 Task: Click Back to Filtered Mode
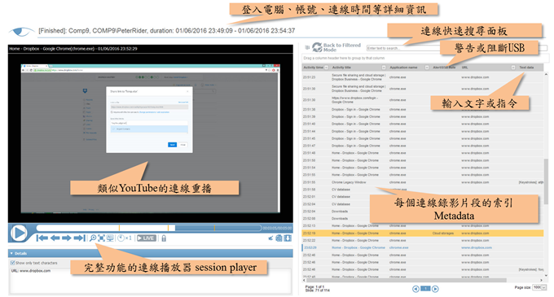pyautogui.click(x=336, y=48)
